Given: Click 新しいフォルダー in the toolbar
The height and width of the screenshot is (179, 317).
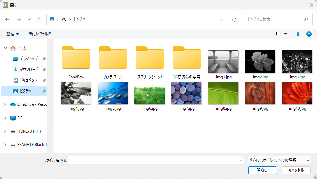Looking at the screenshot, I should pyautogui.click(x=41, y=34).
